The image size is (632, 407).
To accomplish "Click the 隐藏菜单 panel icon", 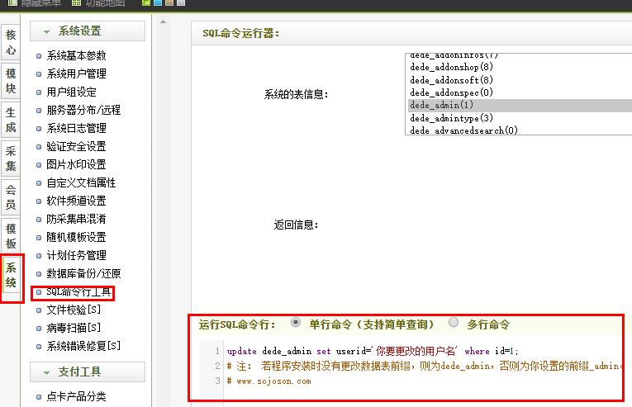I will pos(12,2).
